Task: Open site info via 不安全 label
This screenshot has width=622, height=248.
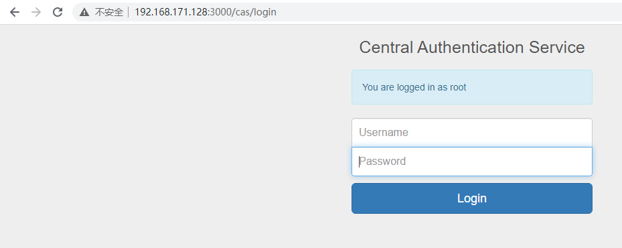Action: coord(108,12)
